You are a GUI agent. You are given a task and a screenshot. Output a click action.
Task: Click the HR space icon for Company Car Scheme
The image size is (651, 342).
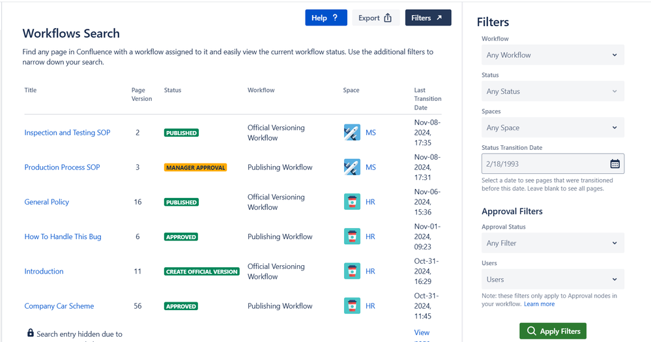[352, 306]
